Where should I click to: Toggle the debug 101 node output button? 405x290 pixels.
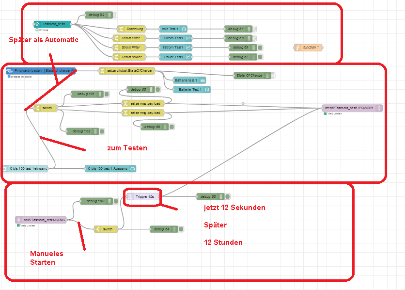107,94
